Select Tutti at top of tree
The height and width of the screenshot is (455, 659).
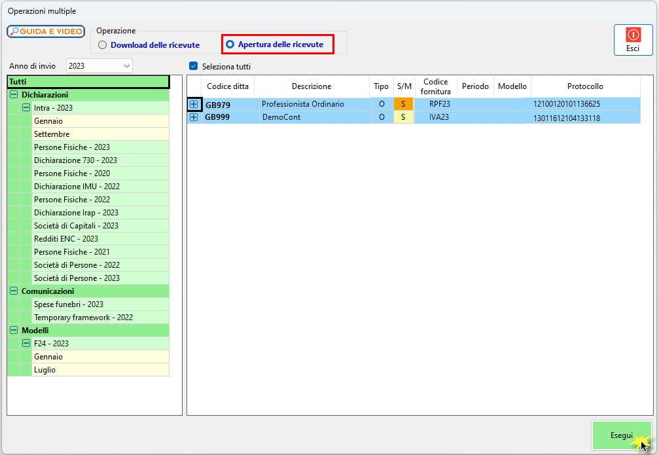88,82
